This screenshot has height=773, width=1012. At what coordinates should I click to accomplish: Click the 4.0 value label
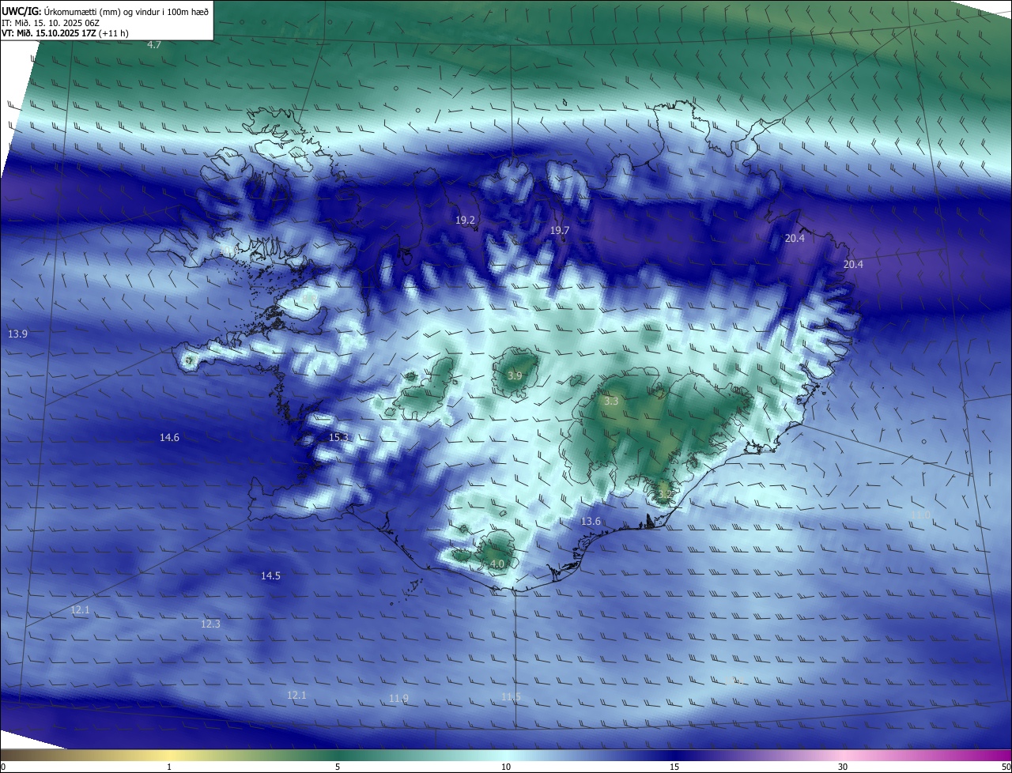[497, 564]
